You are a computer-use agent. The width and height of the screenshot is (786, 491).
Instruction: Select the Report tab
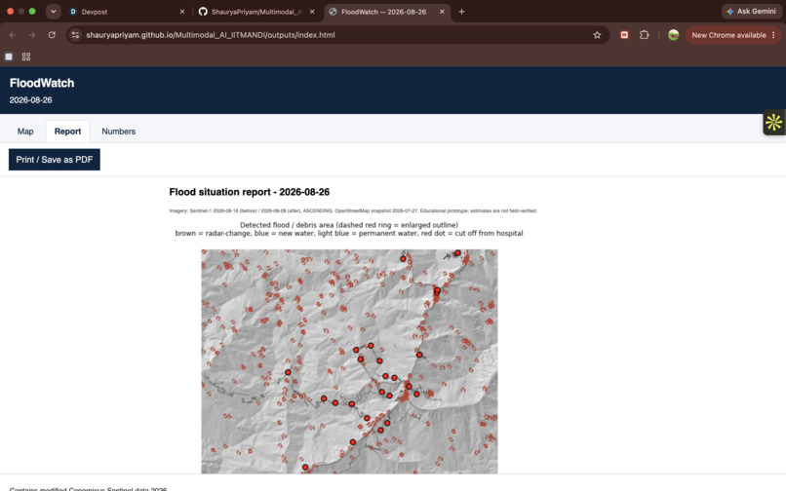(67, 132)
